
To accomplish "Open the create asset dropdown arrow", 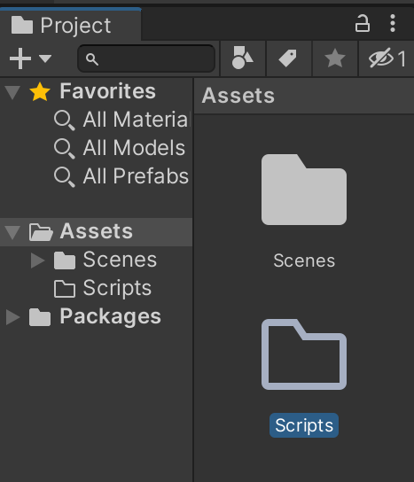I will coord(45,58).
